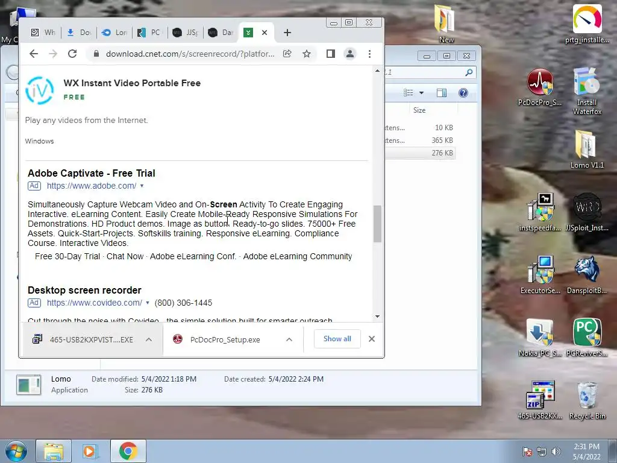Image resolution: width=617 pixels, height=463 pixels.
Task: Expand adobe.com ad dropdown arrow
Action: pos(142,186)
